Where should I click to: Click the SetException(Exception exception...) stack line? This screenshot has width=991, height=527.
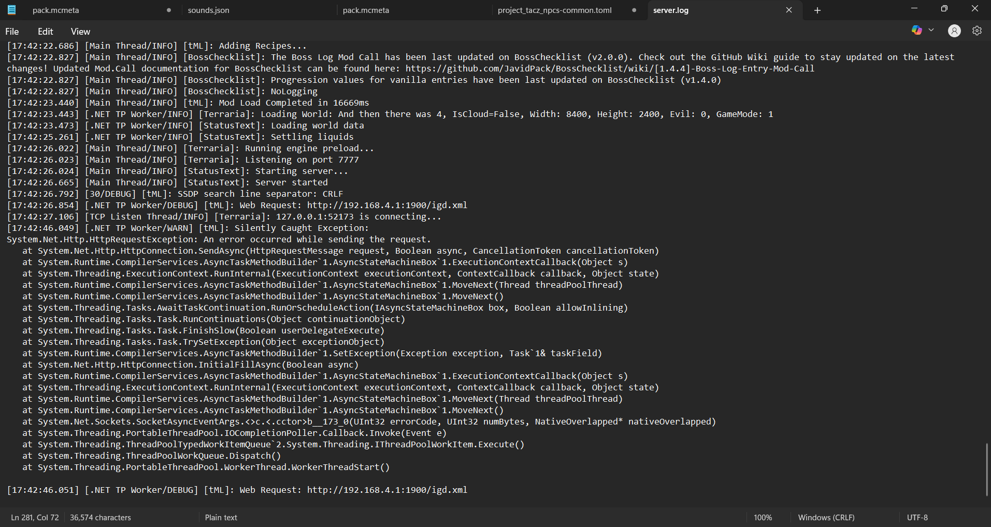[312, 354]
